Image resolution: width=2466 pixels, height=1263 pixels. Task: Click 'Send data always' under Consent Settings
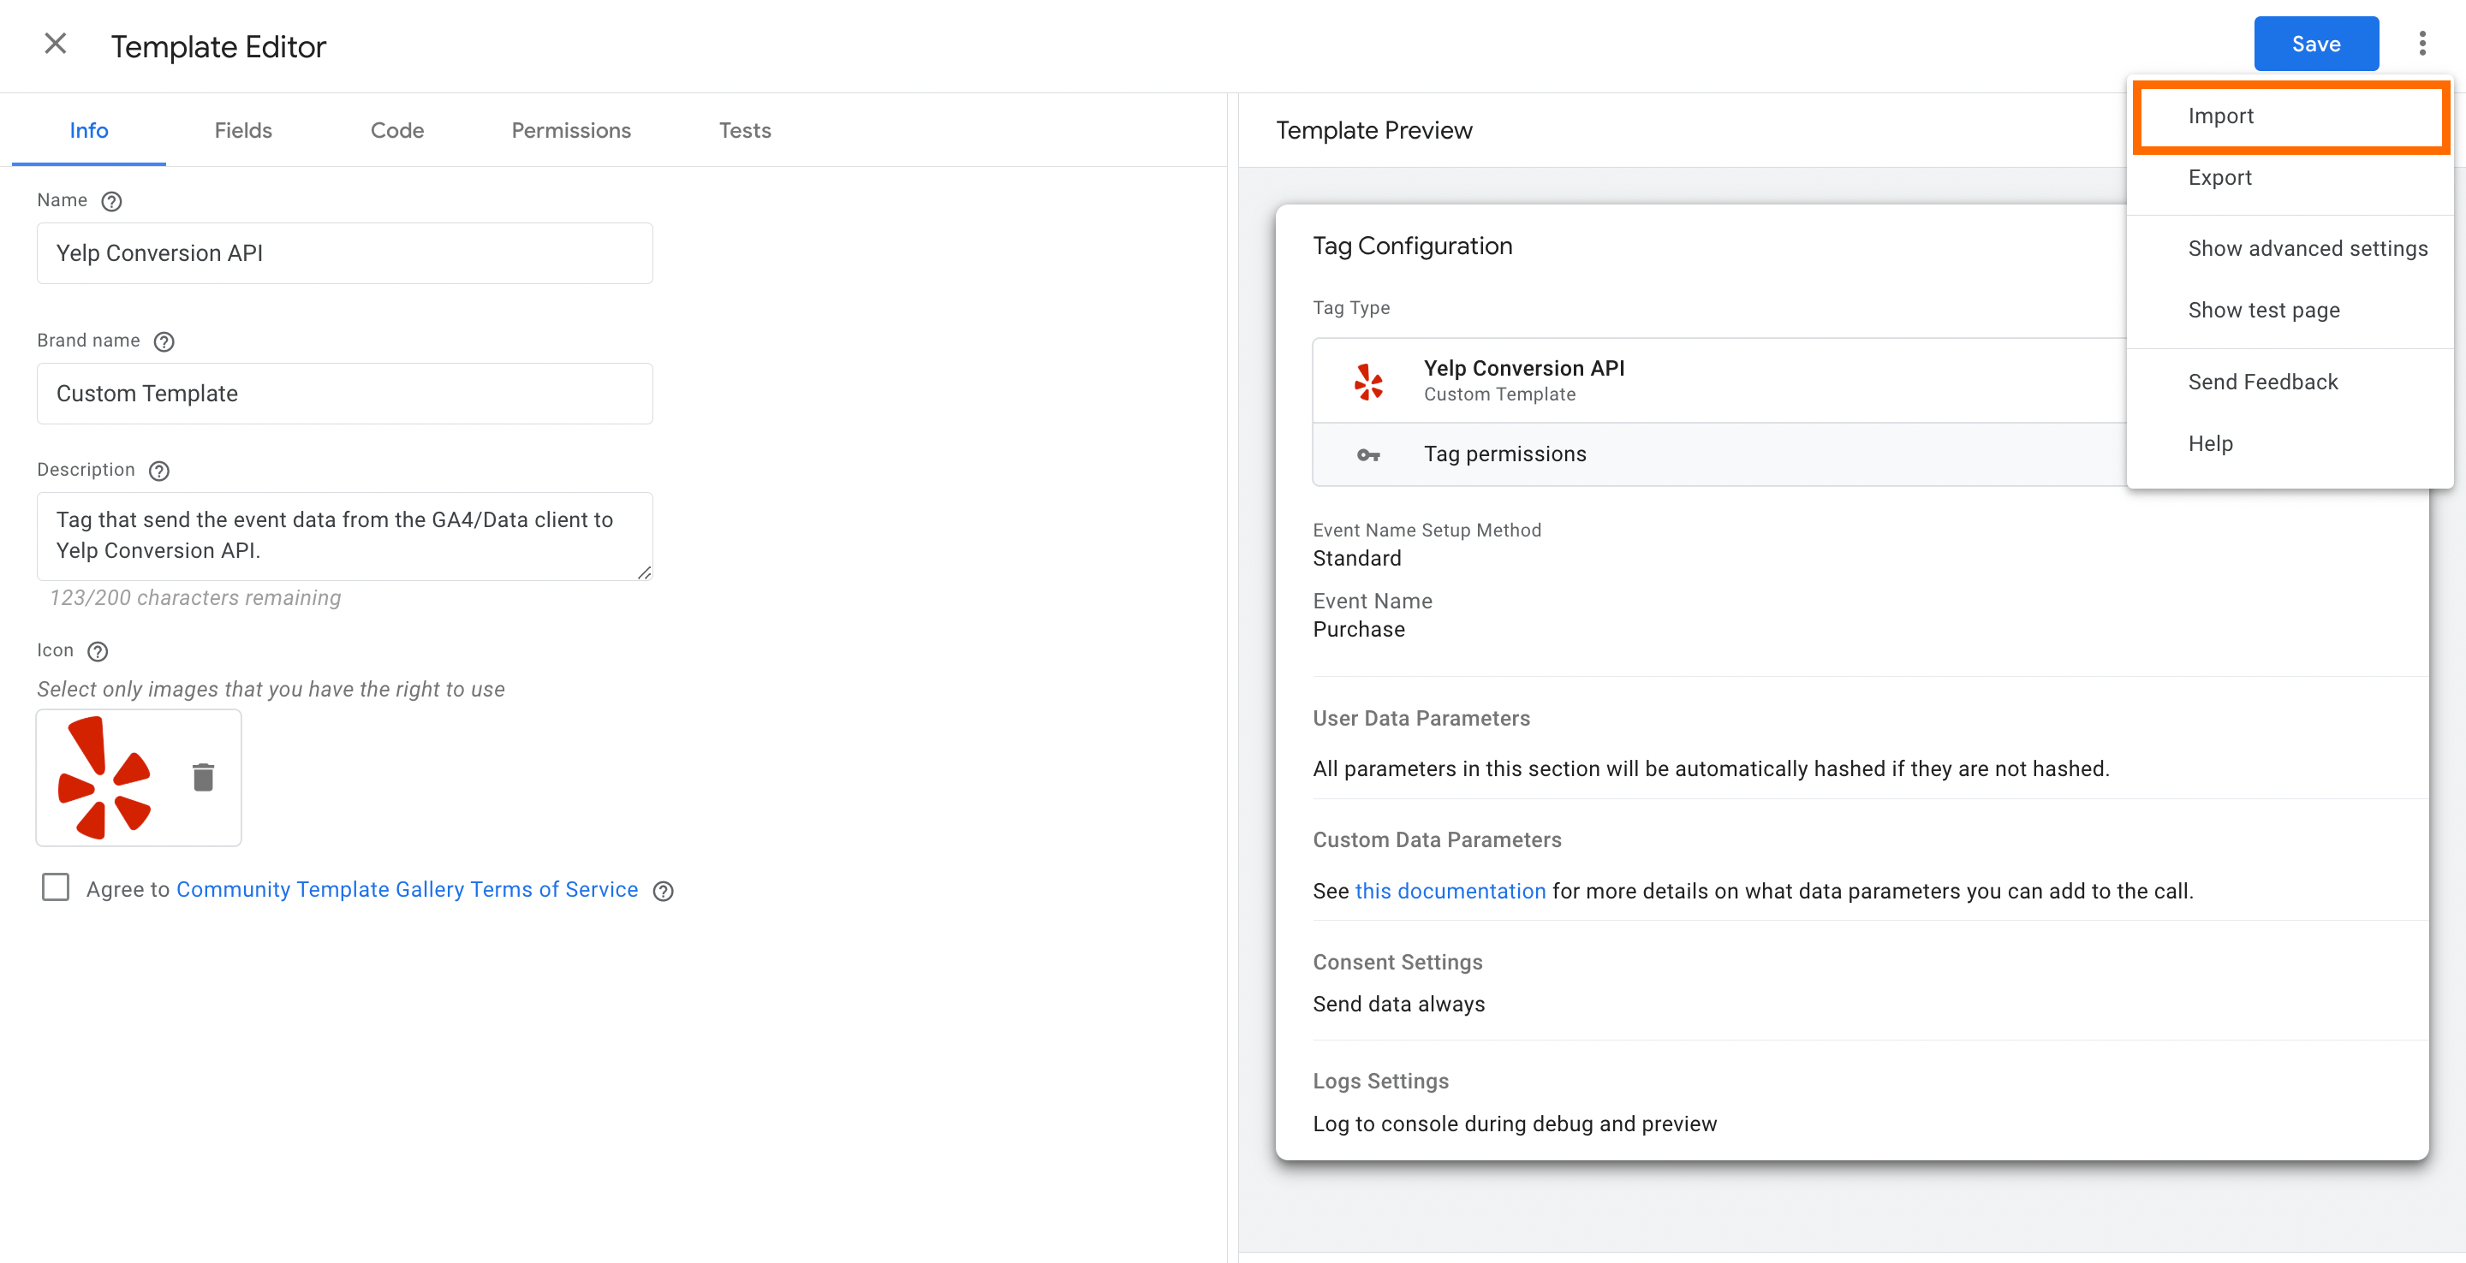tap(1398, 1005)
